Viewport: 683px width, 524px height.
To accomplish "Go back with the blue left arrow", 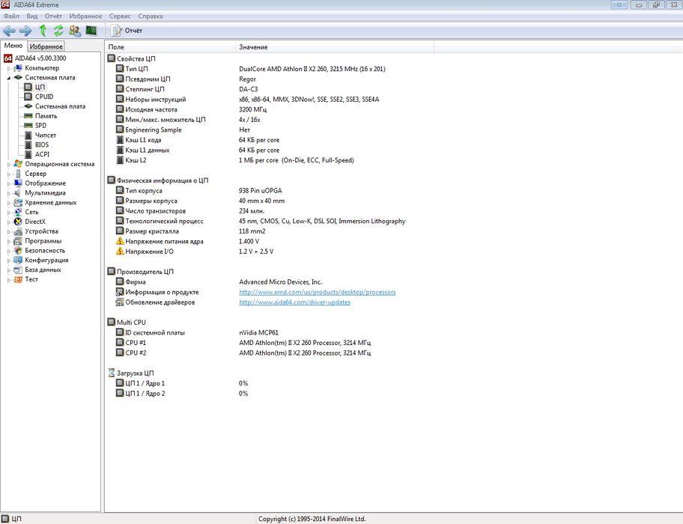I will click(x=9, y=31).
